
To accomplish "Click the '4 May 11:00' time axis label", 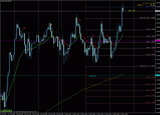I will 124,114.
